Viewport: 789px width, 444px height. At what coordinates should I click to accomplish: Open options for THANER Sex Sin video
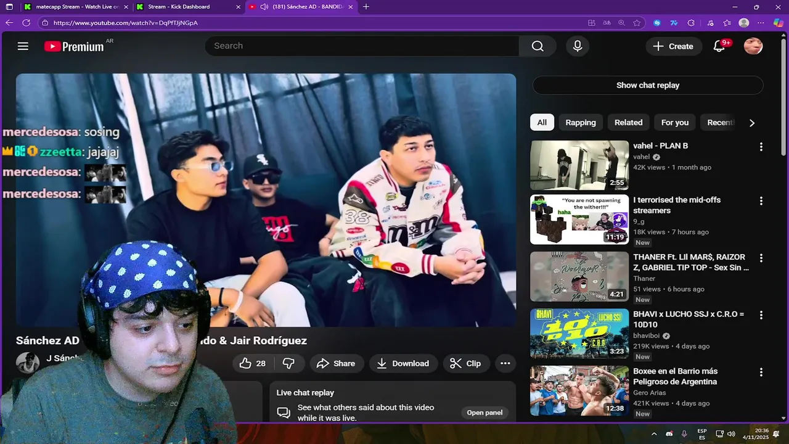(x=761, y=258)
